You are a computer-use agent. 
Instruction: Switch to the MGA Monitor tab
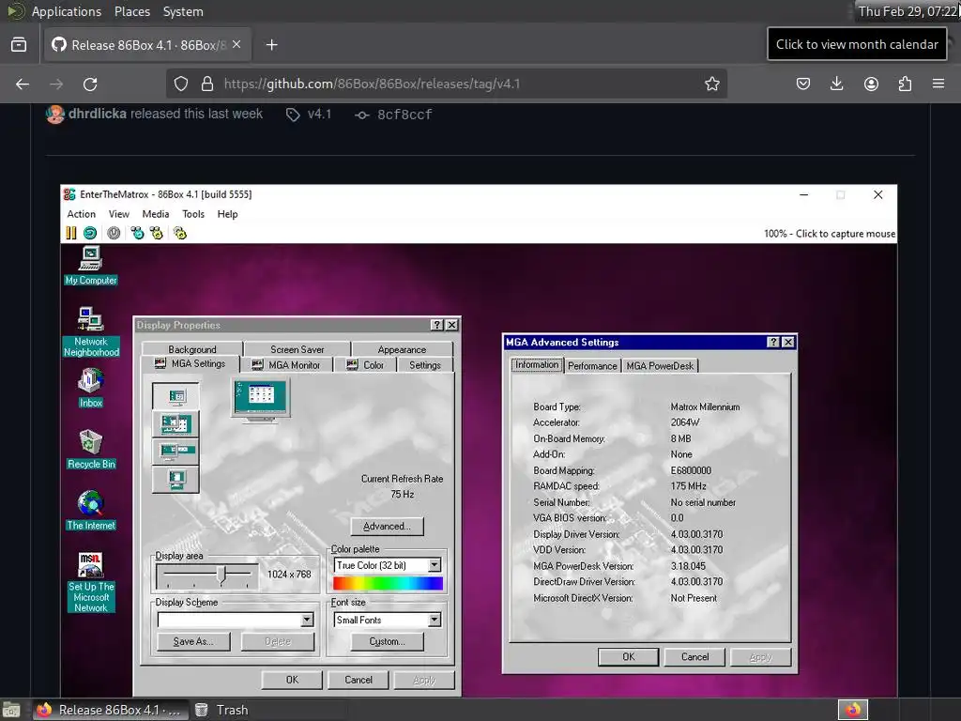[x=286, y=365]
